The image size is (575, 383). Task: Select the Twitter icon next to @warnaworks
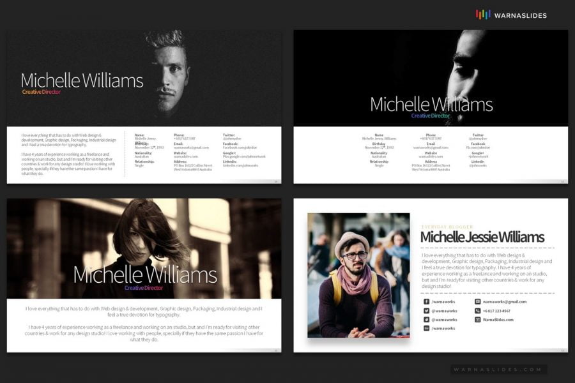[x=426, y=311]
